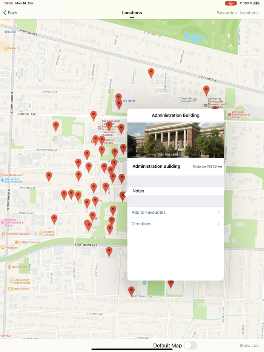Viewport: 264px width, 352px height.
Task: Select the pin just south of Southern Ave
Action: (x=109, y=252)
